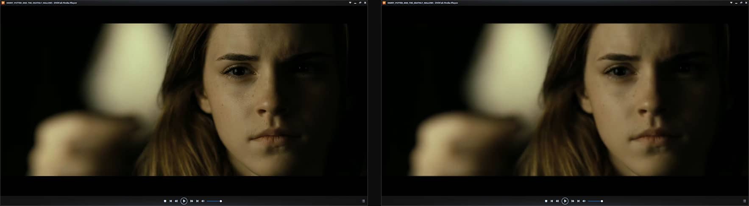Fast forward the video in right player
749x206 pixels.
pyautogui.click(x=573, y=201)
